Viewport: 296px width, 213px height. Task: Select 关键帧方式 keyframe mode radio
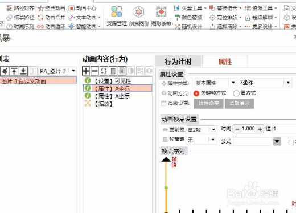point(196,93)
